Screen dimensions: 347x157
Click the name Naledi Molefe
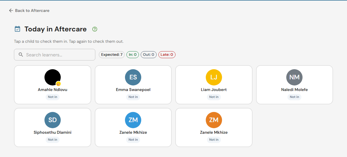(294, 90)
